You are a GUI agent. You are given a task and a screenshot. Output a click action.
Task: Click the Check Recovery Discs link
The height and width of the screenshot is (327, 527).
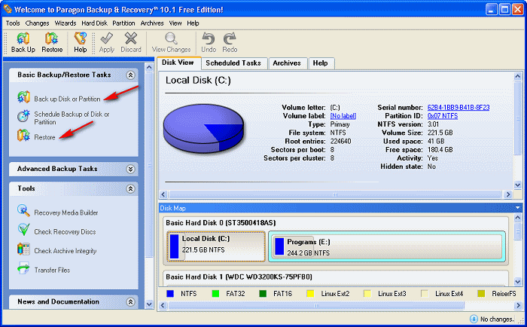pyautogui.click(x=65, y=232)
